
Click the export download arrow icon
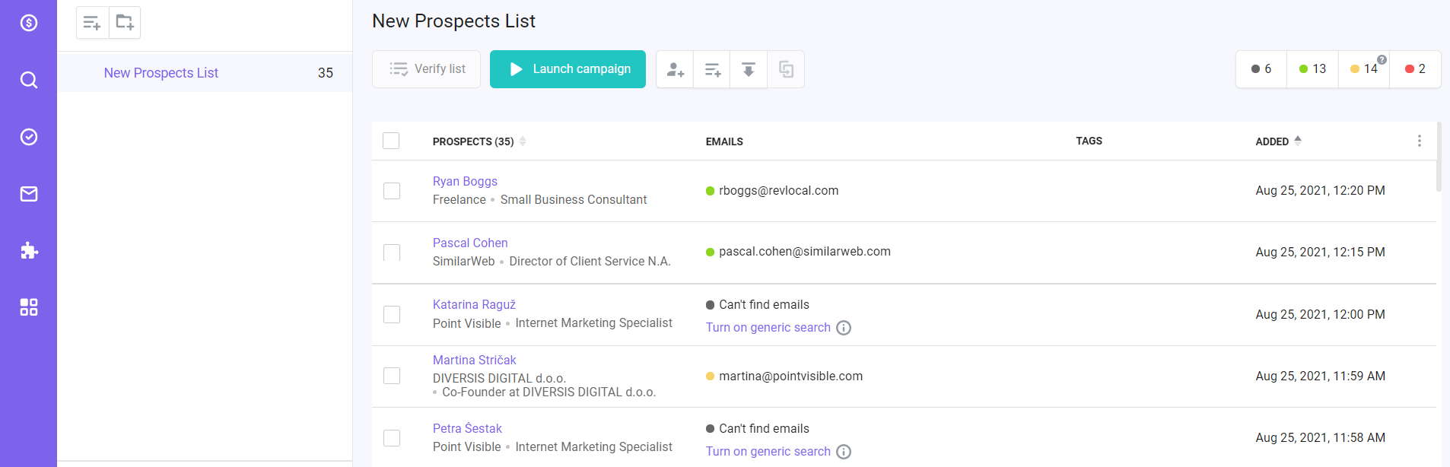point(749,69)
